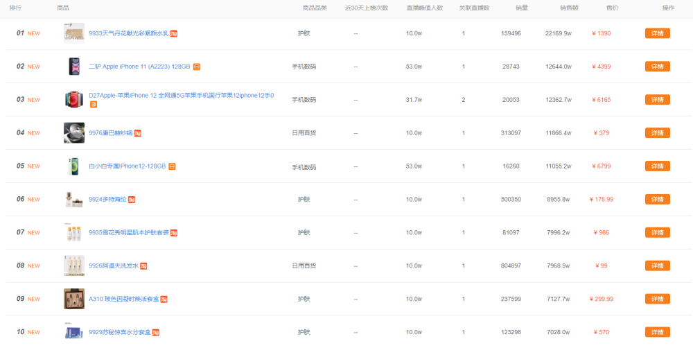Viewport: 693px width, 348px height.
Task: Click the shop icon beside 白小白专属IPhone12-128GB
Action: (172, 166)
